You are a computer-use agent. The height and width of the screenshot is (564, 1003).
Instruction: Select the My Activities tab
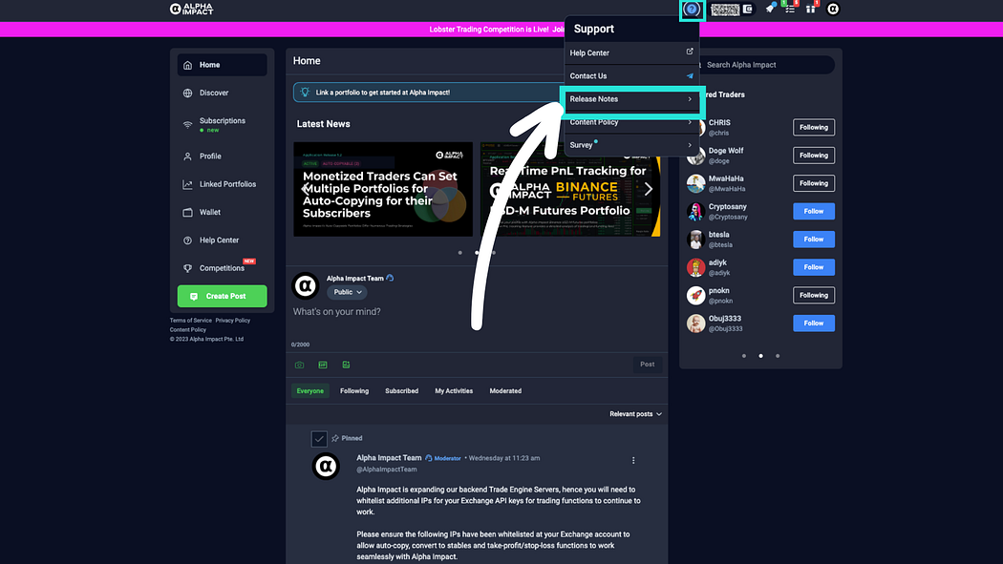(x=454, y=391)
